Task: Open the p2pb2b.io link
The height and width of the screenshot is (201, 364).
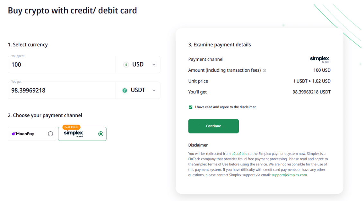Action: point(239,154)
